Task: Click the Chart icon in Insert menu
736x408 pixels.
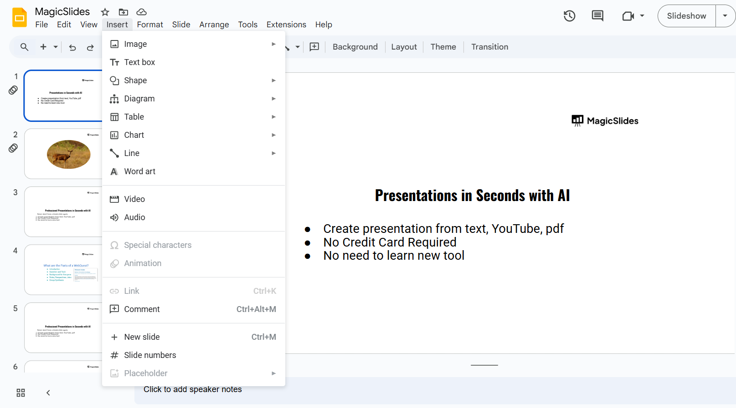Action: coord(114,135)
